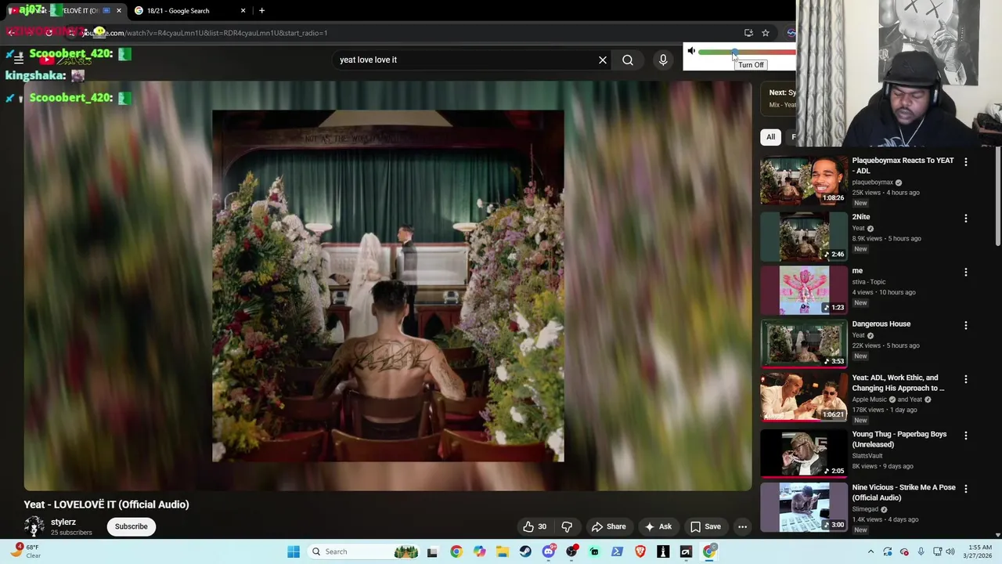This screenshot has height=564, width=1002.
Task: Open PowerShell from the taskbar
Action: (617, 551)
